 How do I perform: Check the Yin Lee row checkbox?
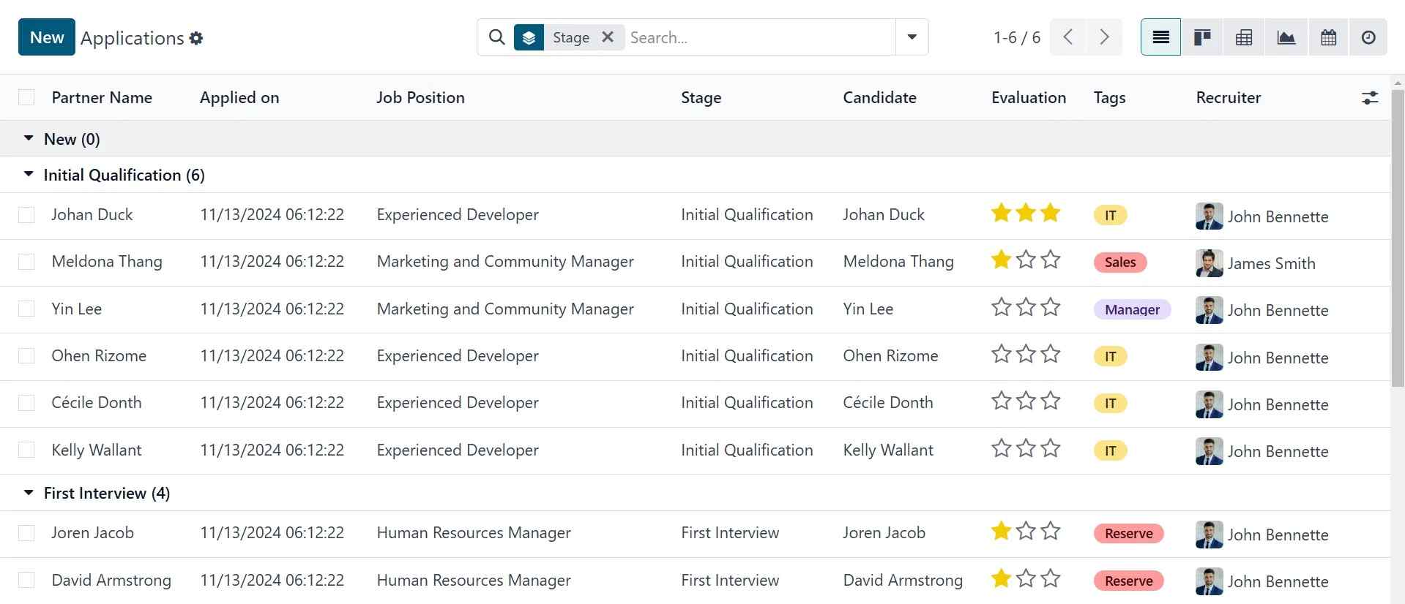point(26,309)
